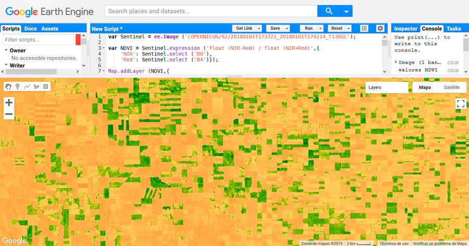
Task: Click the New Script title
Action: pyautogui.click(x=107, y=29)
